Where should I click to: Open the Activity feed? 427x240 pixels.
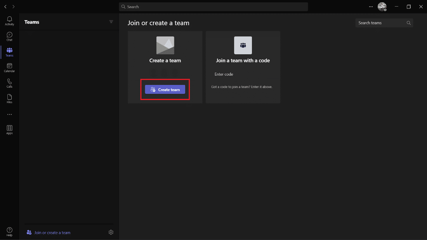(x=9, y=21)
